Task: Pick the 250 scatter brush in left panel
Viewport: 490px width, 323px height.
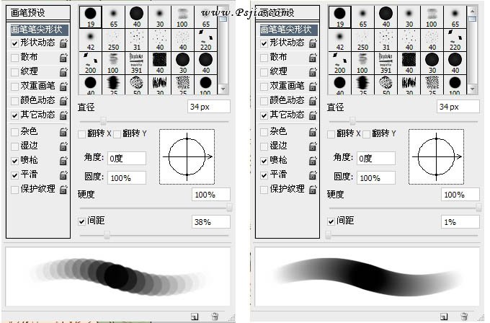Action: 113,40
